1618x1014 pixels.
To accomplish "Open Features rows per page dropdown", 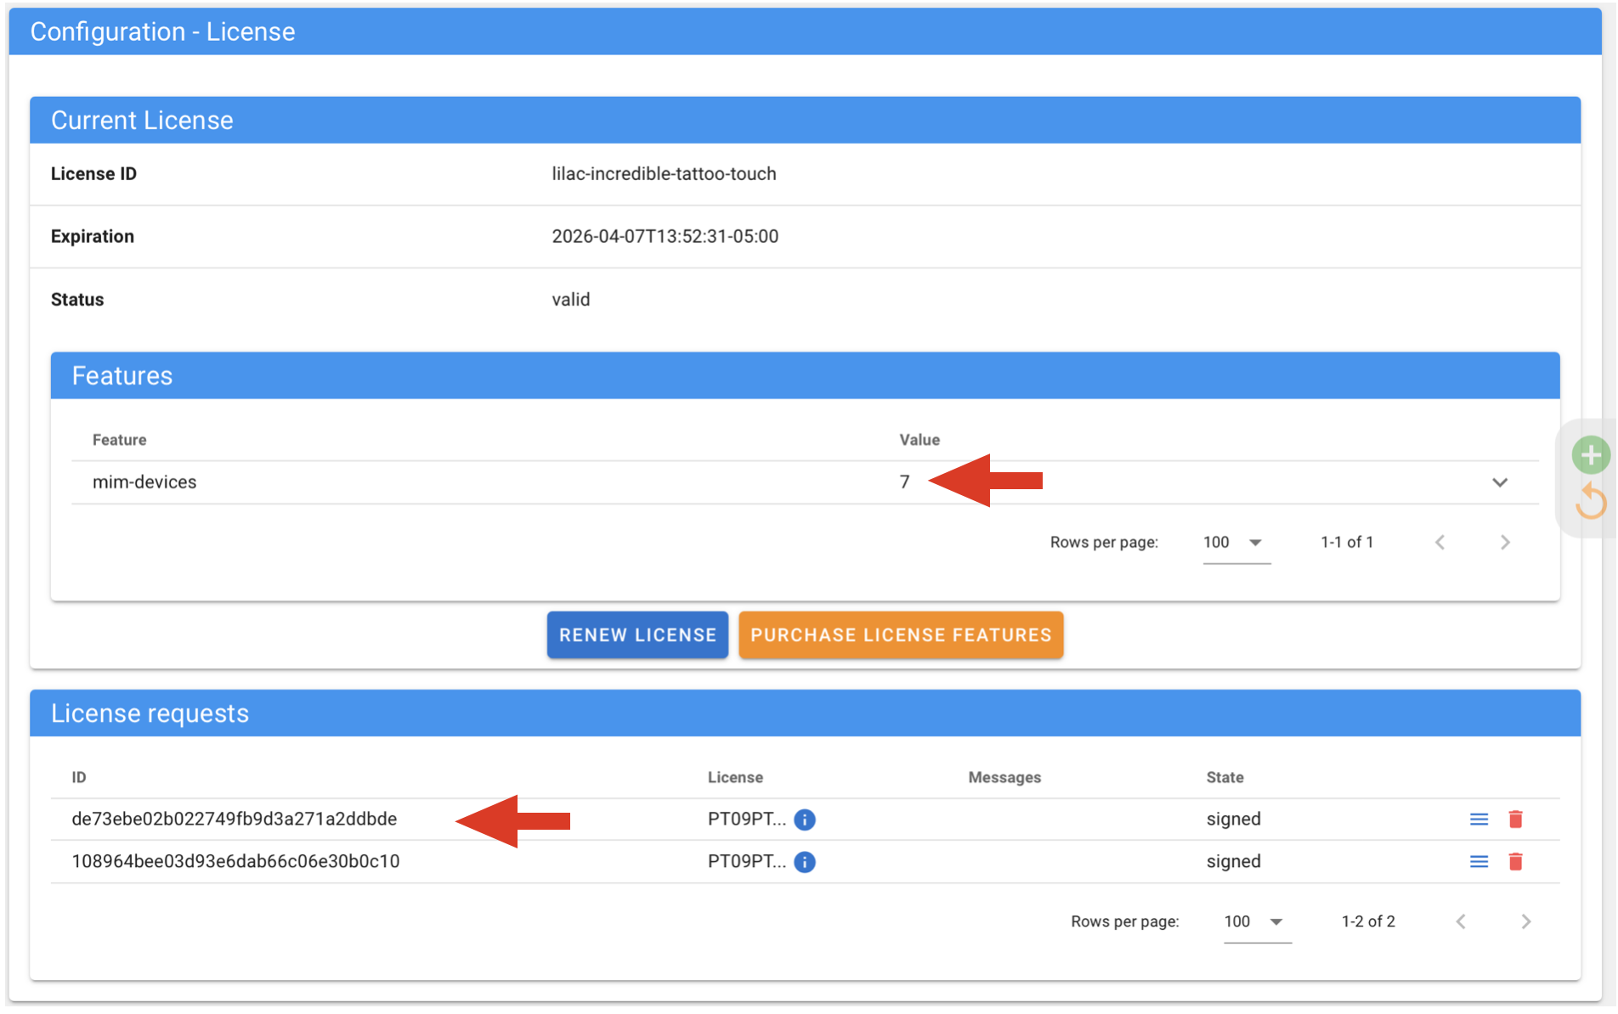I will (1236, 543).
